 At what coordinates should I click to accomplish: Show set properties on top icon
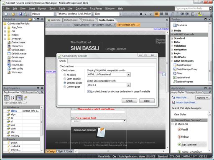19,98
